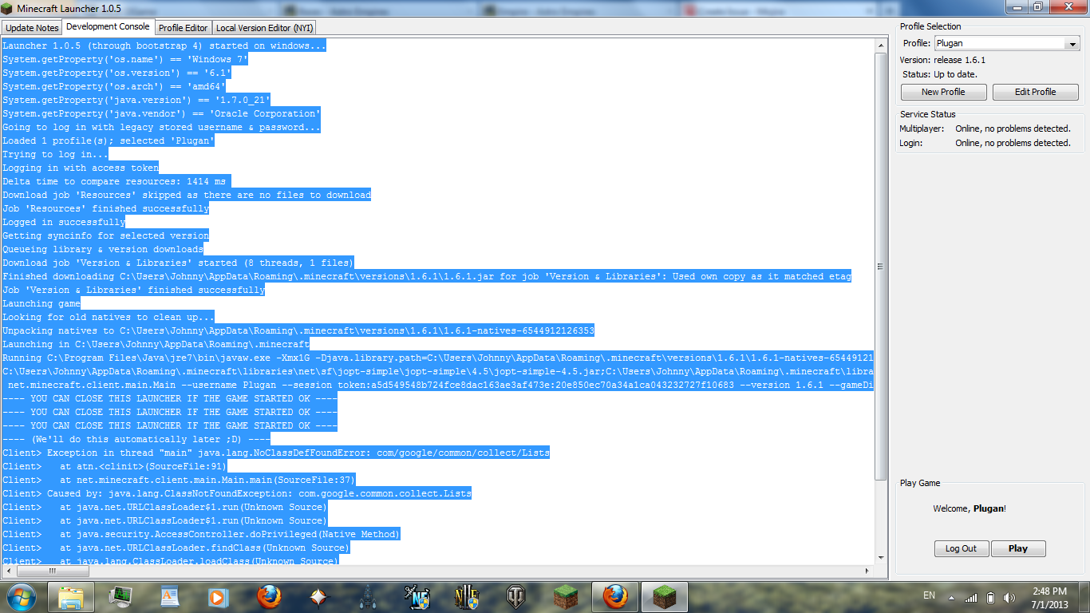This screenshot has height=613, width=1090.
Task: Open the non-highlighted Minecraft grass block icon
Action: (x=566, y=596)
